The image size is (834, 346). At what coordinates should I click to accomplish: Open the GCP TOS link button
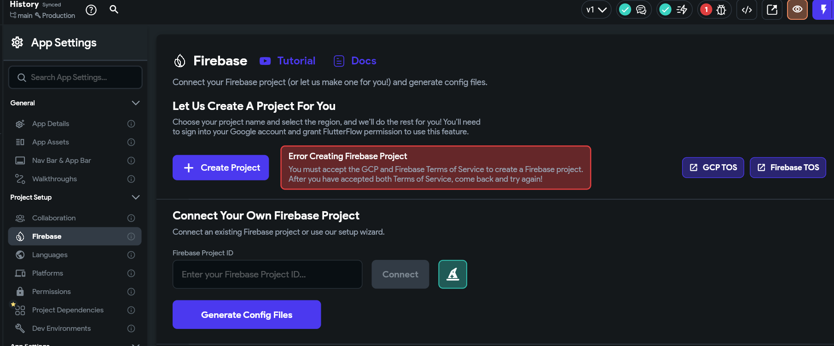[713, 167]
